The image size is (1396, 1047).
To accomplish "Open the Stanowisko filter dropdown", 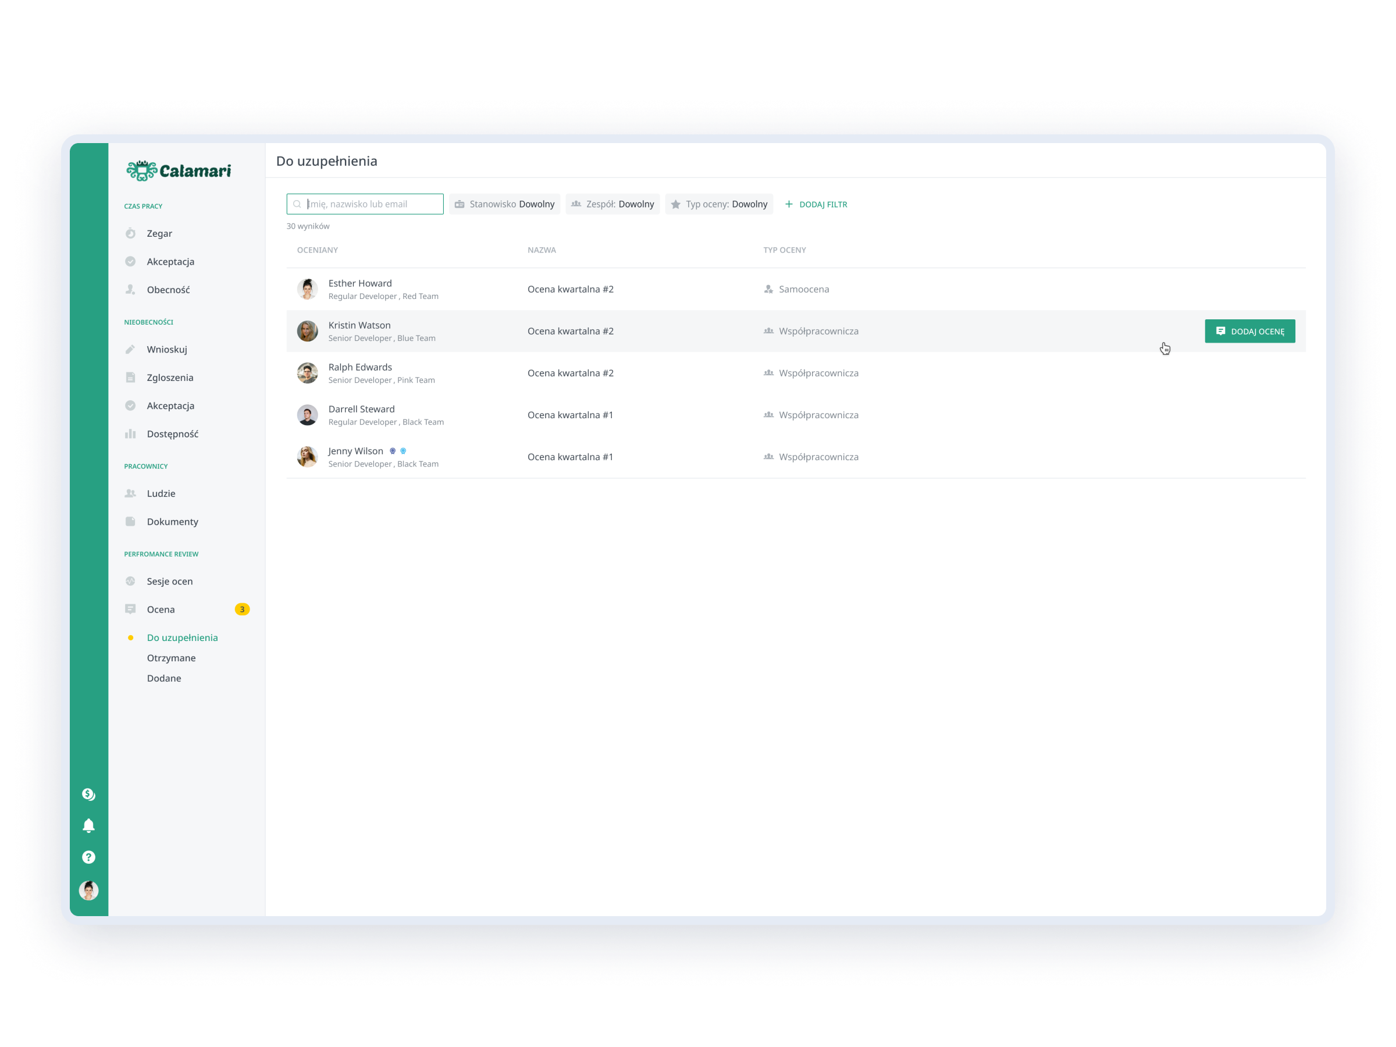I will (504, 205).
